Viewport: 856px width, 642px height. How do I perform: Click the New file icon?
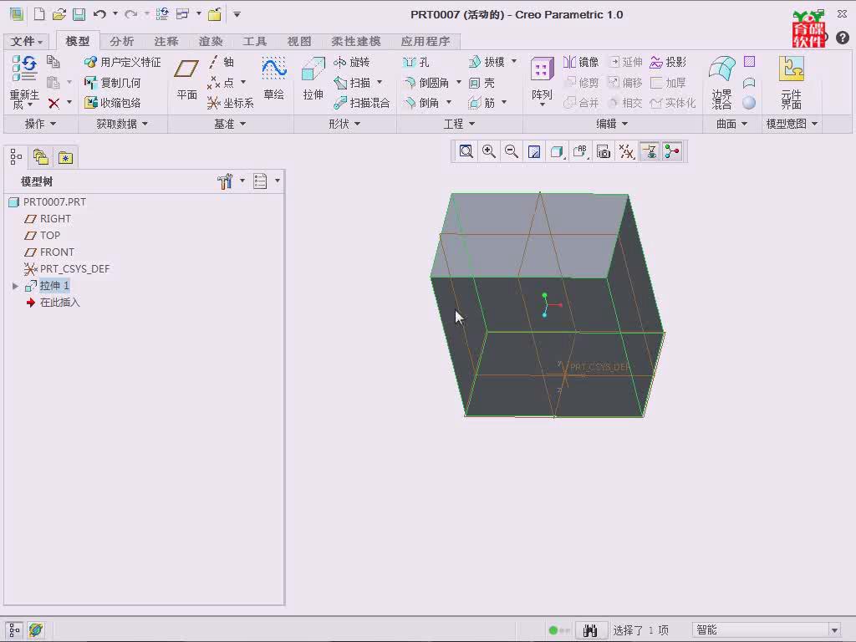[39, 14]
